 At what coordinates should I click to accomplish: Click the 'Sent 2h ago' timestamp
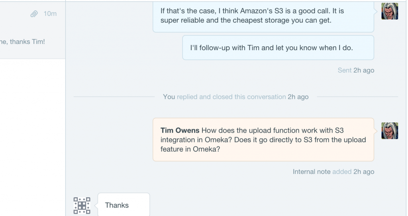tap(356, 70)
